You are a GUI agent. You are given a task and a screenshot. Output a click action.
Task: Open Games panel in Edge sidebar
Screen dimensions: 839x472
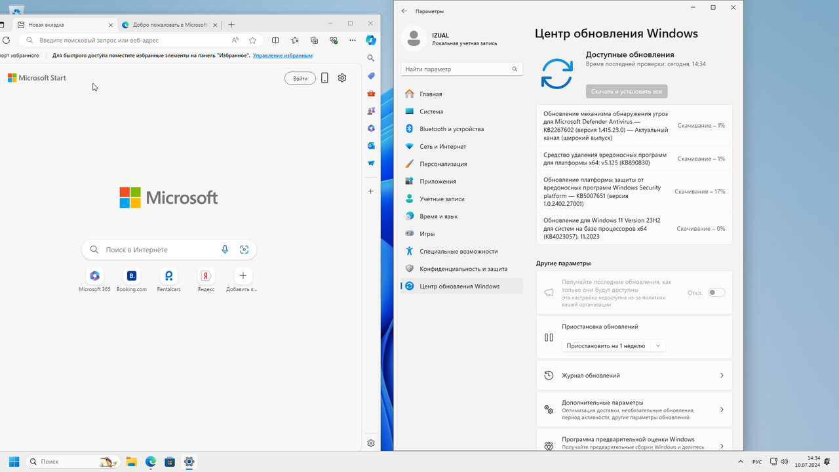tap(371, 111)
